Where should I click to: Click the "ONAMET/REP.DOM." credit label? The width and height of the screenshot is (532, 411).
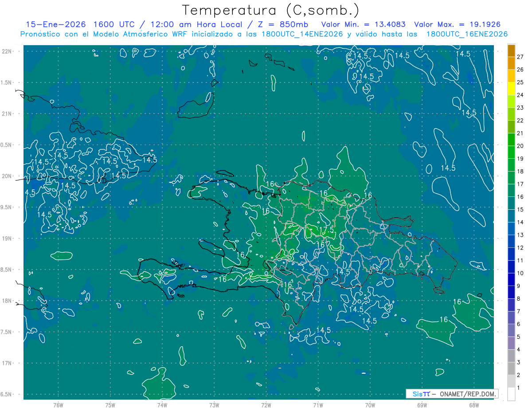pyautogui.click(x=468, y=394)
